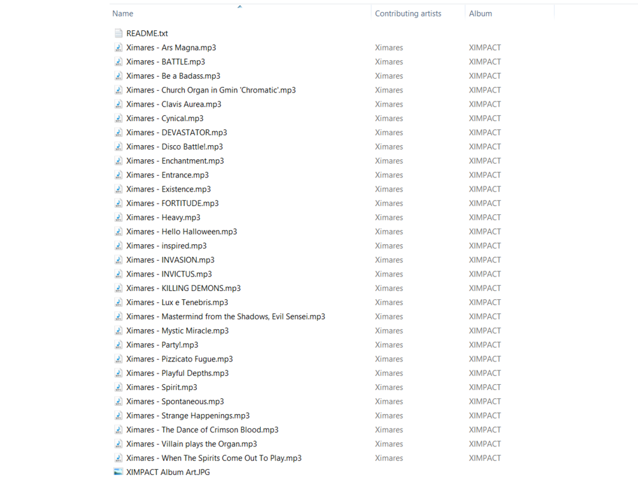
Task: Click the mp3 icon for Be a Badass
Action: pos(119,76)
